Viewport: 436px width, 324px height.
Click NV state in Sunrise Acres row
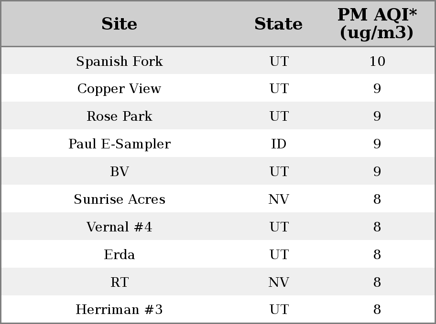[x=279, y=199]
